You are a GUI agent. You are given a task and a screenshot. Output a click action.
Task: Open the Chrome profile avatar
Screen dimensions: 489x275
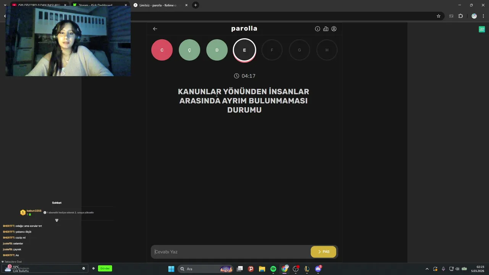[x=474, y=16]
